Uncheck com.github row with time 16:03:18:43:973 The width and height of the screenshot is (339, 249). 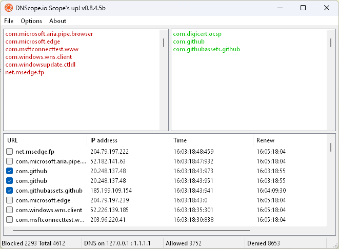point(10,171)
